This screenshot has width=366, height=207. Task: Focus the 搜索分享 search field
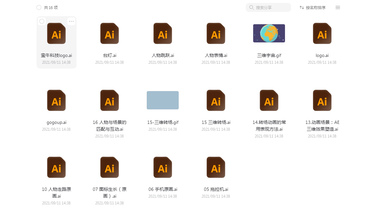pyautogui.click(x=268, y=7)
